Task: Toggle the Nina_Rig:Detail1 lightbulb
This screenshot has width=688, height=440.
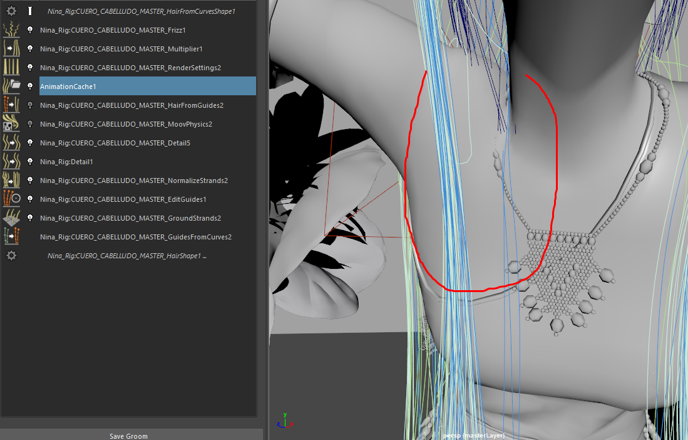Action: [x=29, y=161]
